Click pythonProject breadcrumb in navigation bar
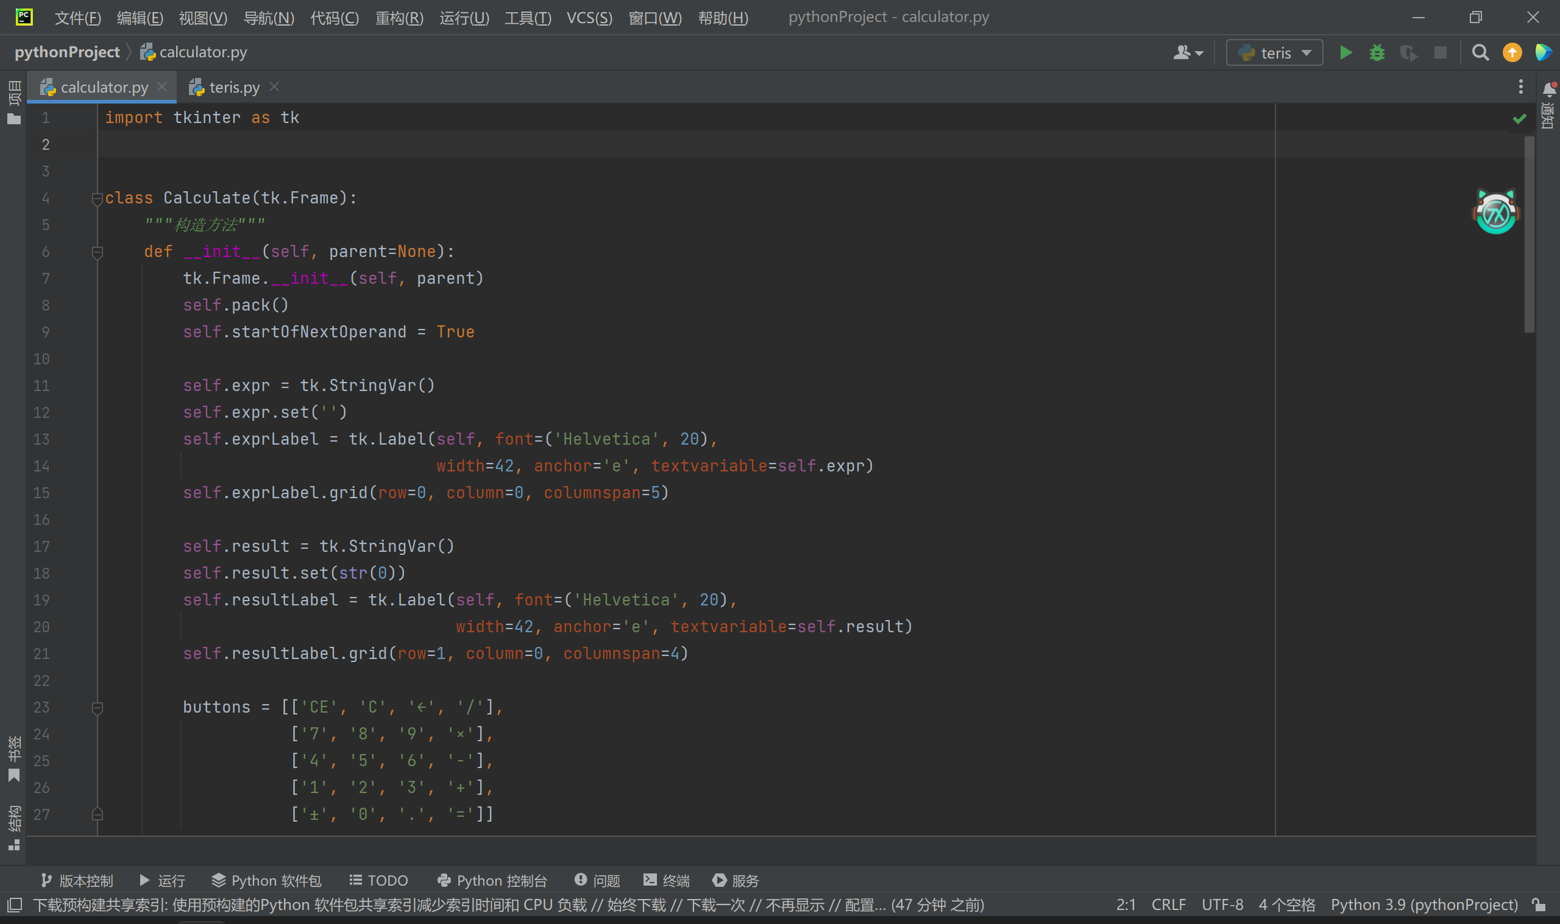 [67, 52]
